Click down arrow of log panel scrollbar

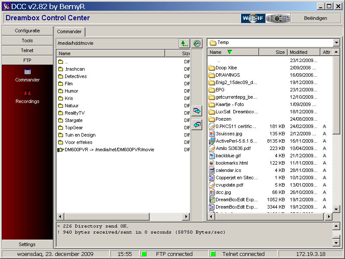[336, 243]
